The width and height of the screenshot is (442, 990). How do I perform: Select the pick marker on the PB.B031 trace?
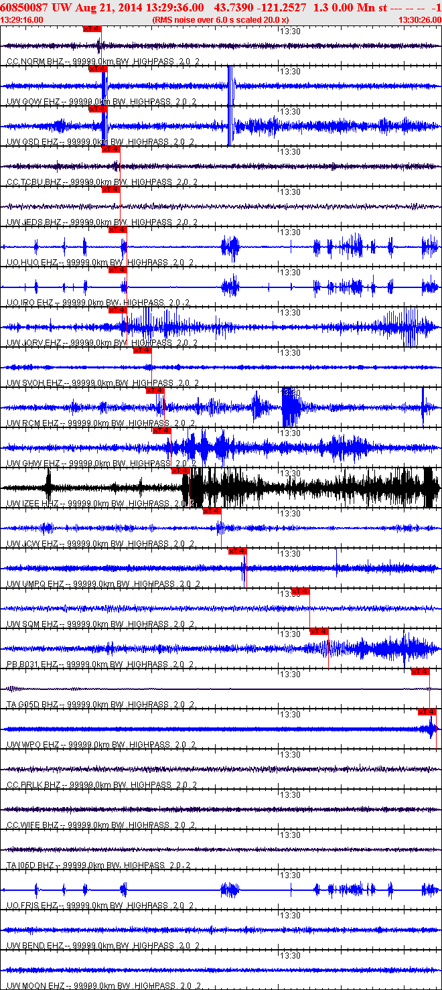pos(319,632)
